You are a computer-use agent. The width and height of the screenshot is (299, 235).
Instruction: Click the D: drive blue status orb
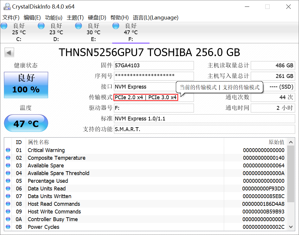pos(41,26)
